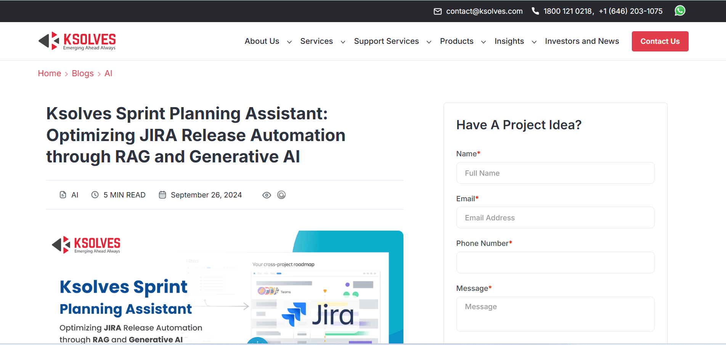Click the Contact Us button
Image resolution: width=726 pixels, height=345 pixels.
point(660,41)
